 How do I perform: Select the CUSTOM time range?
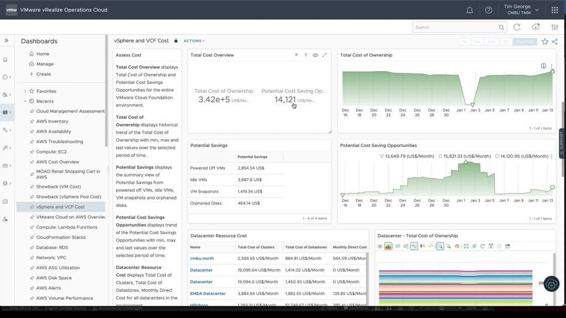pos(525,42)
